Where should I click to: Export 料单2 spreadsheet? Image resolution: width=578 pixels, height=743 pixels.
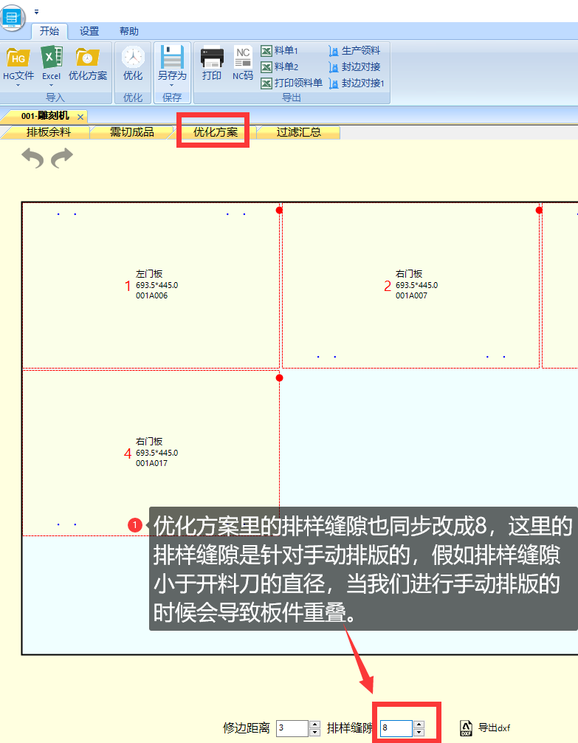click(x=280, y=66)
